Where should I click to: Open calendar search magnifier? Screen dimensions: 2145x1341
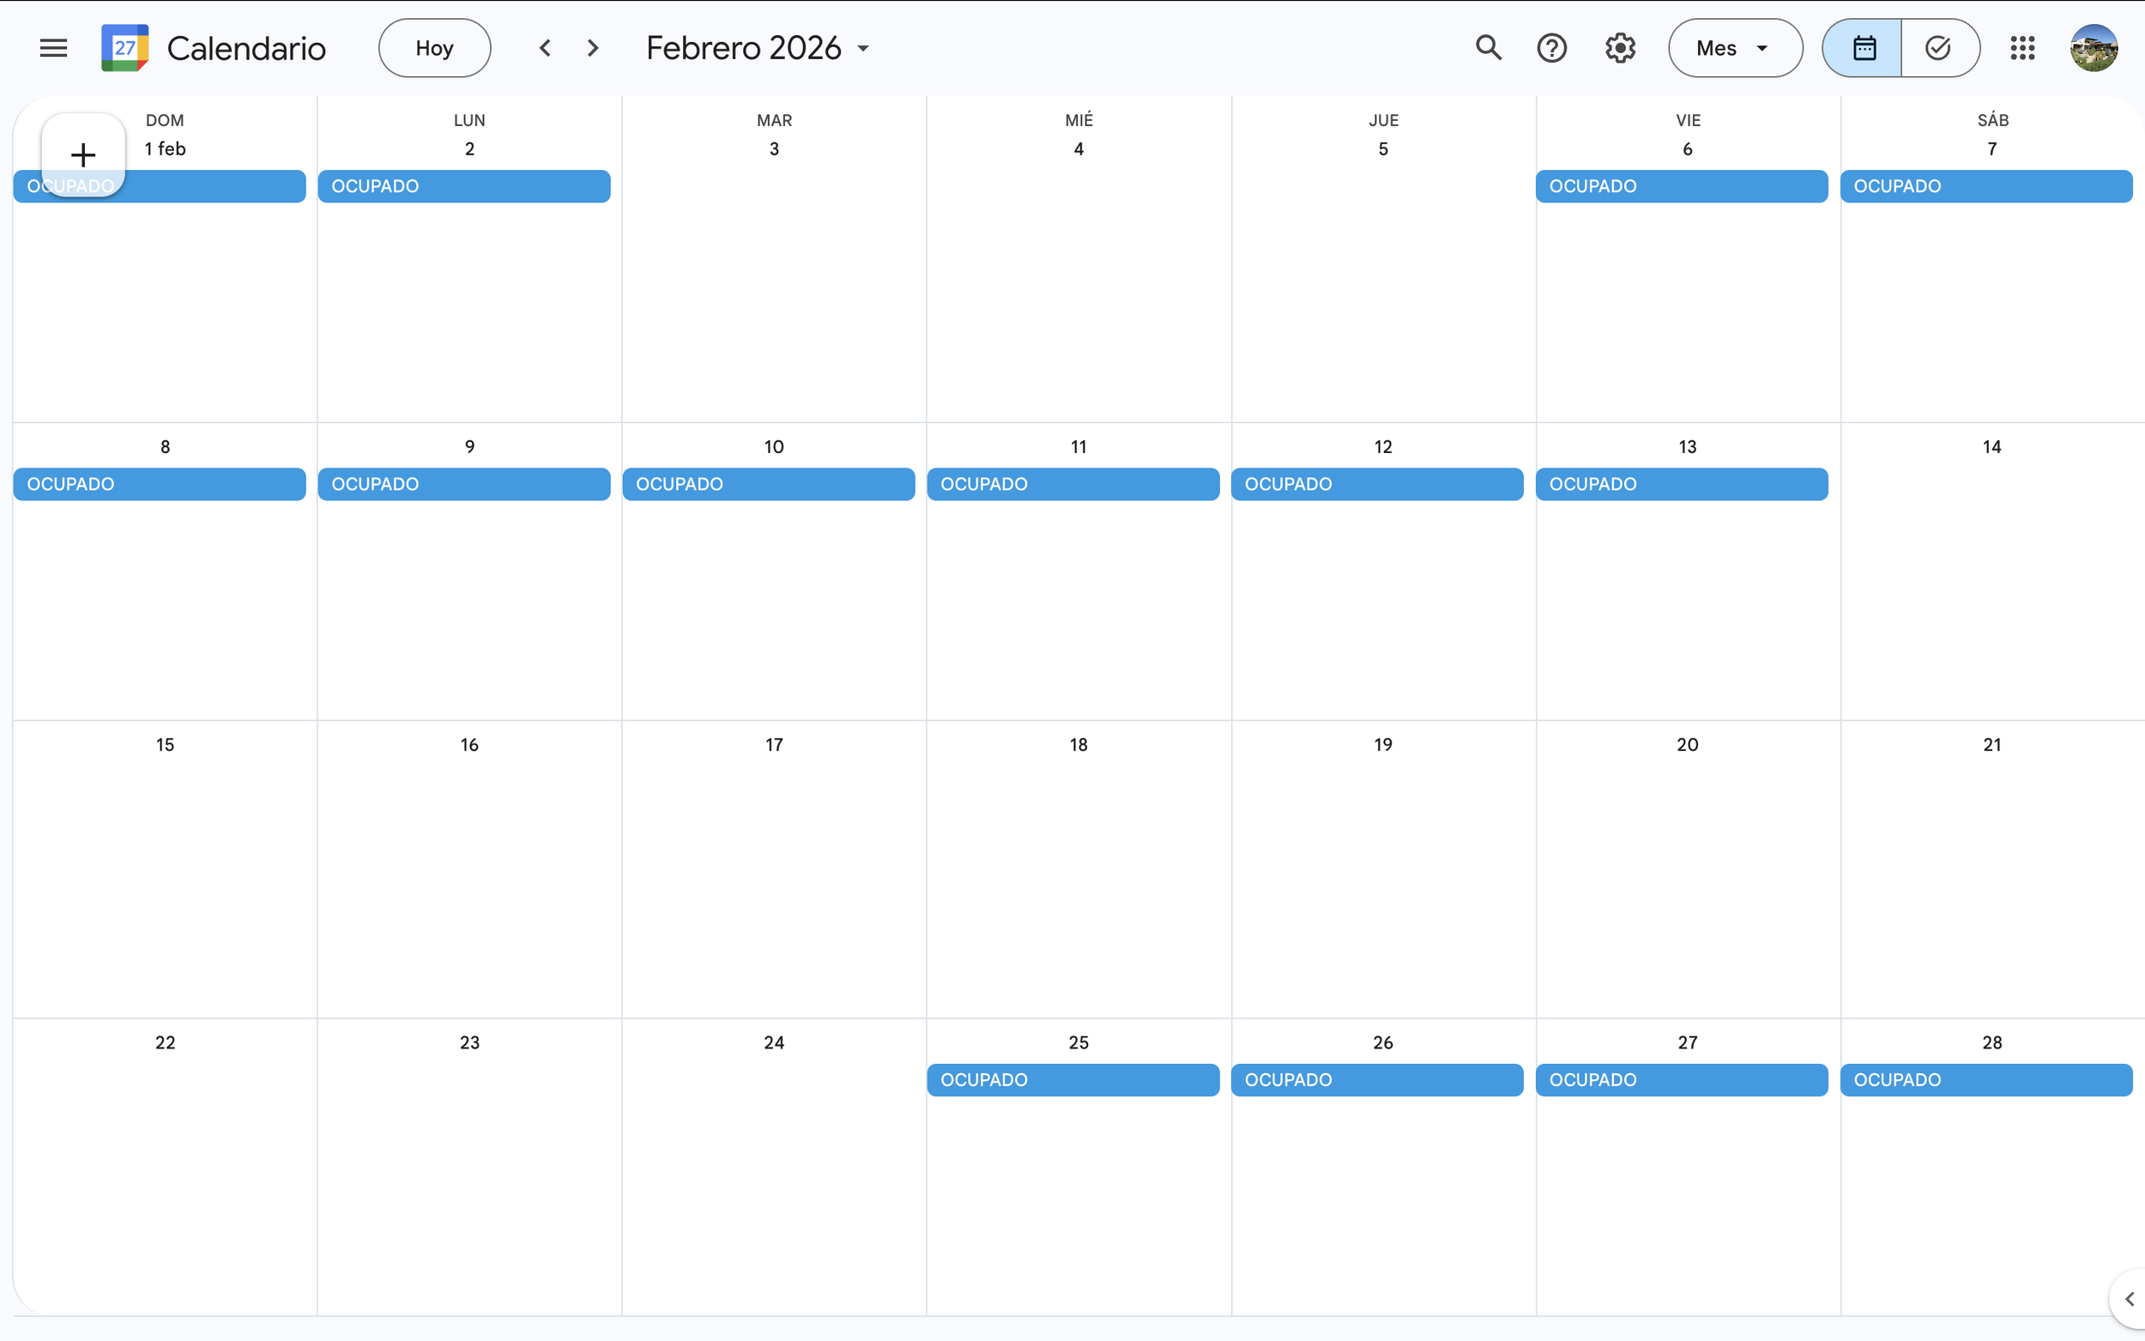[x=1488, y=48]
